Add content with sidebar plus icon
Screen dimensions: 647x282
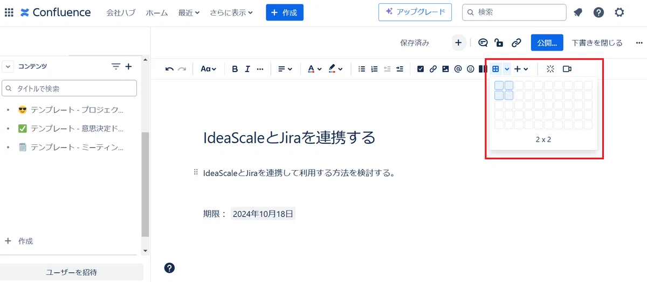pyautogui.click(x=128, y=66)
